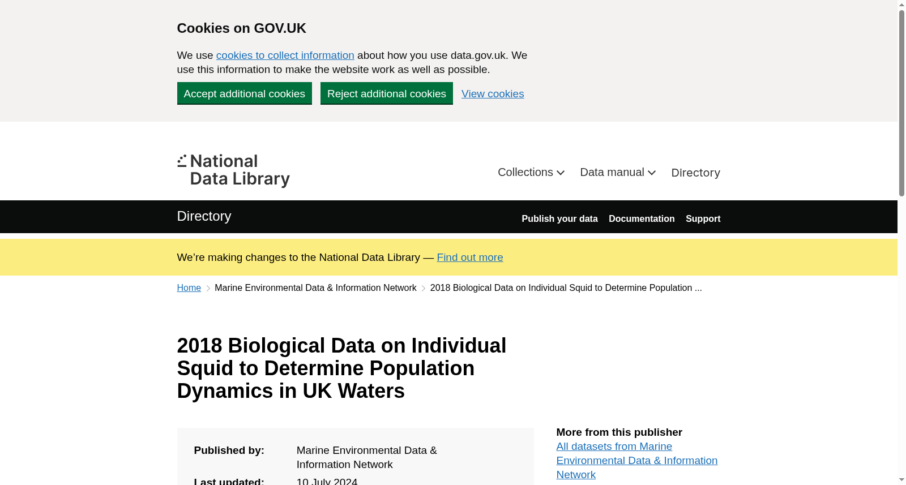Image resolution: width=906 pixels, height=485 pixels.
Task: Click the 'Cookies on GOV.UK' heading
Action: tap(242, 28)
